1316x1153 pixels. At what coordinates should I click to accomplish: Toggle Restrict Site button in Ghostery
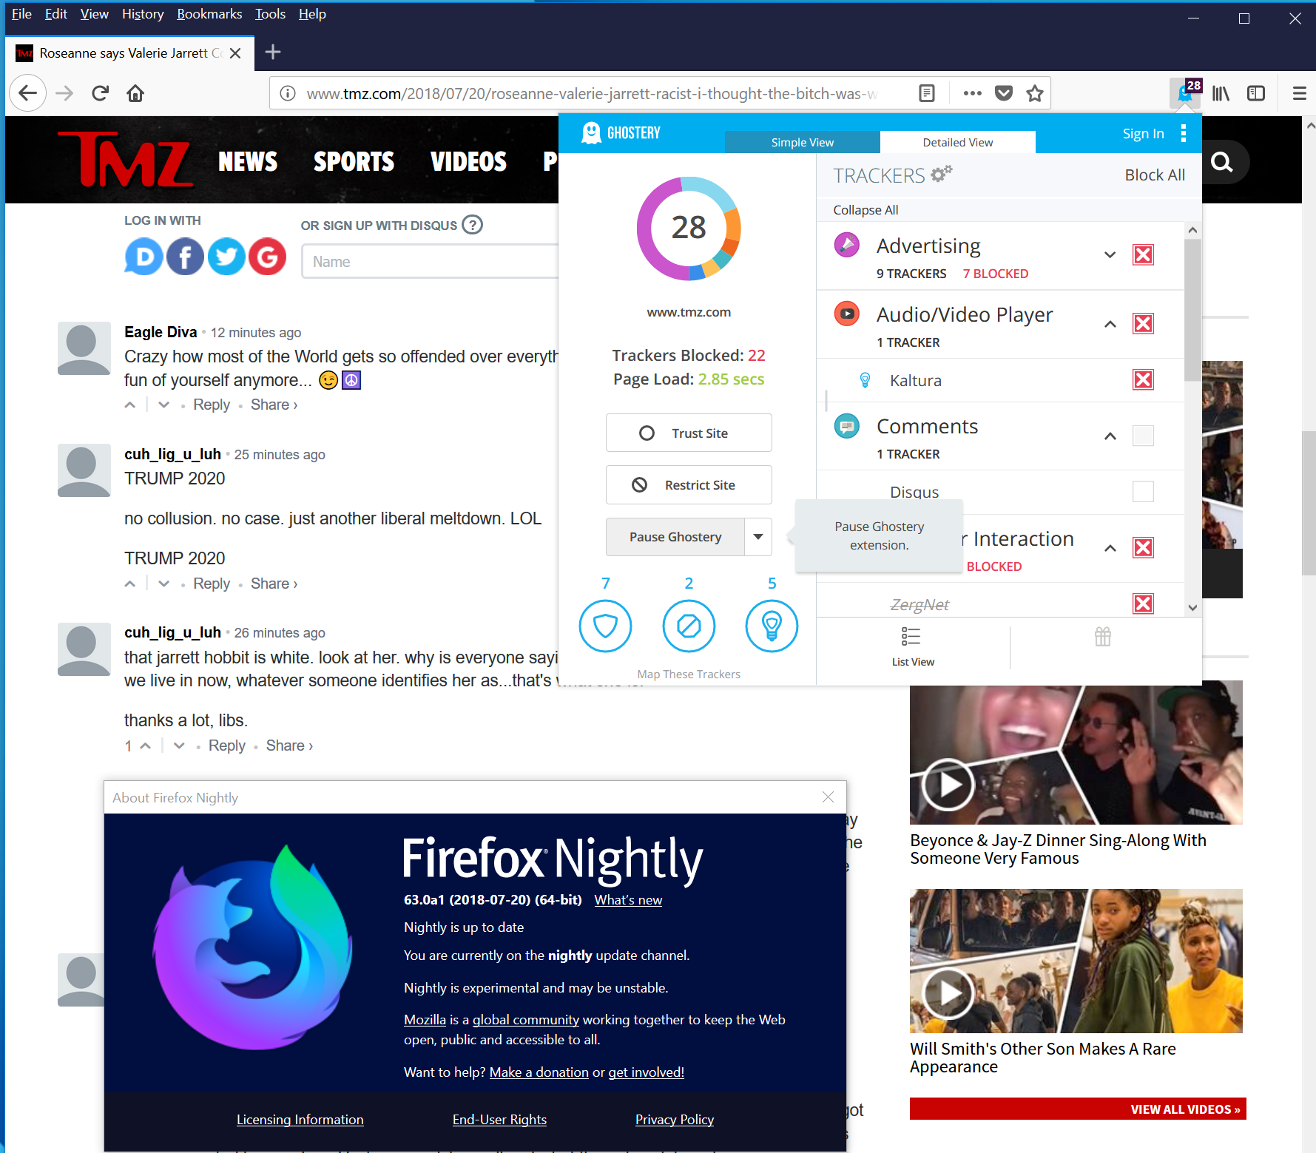click(x=689, y=484)
